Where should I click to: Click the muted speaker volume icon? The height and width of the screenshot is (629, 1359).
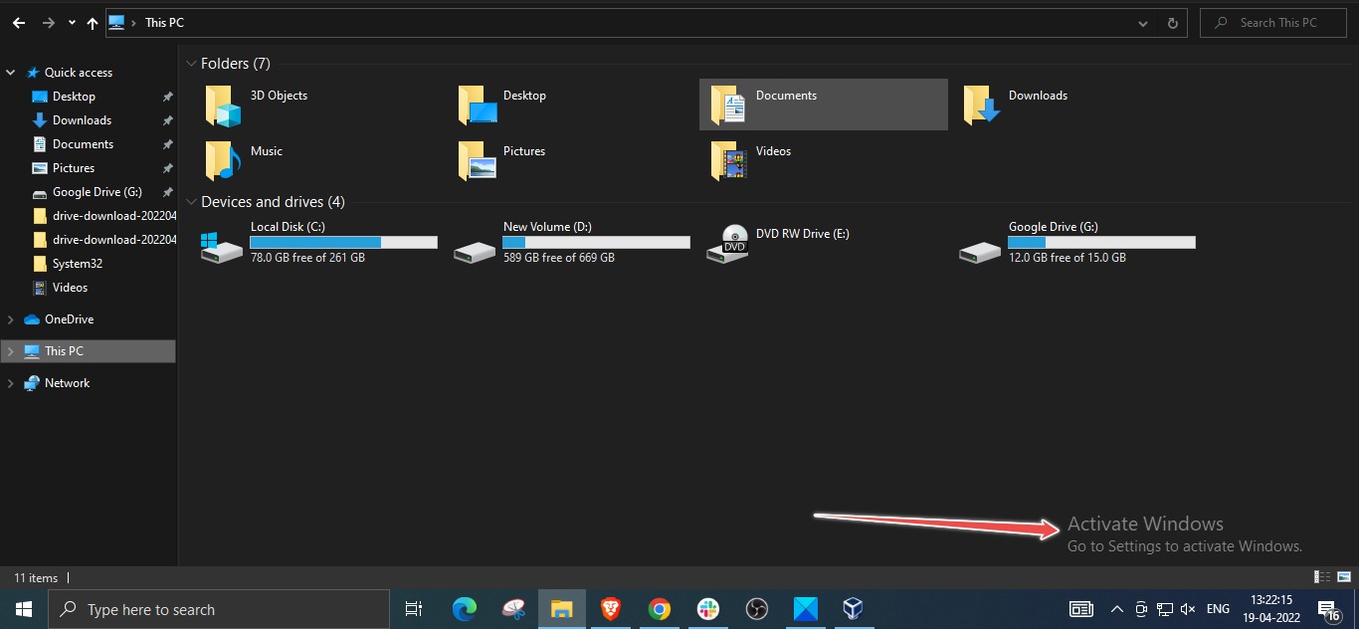[1187, 609]
